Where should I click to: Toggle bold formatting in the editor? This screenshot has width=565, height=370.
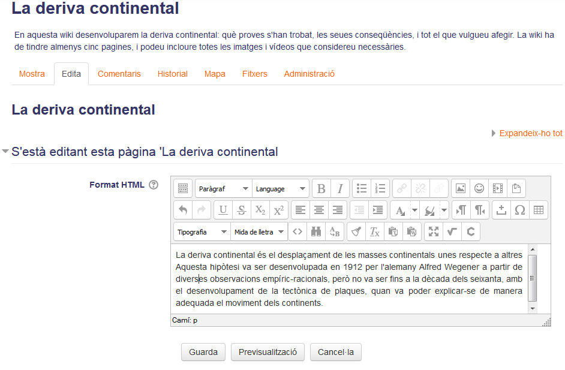(x=321, y=188)
